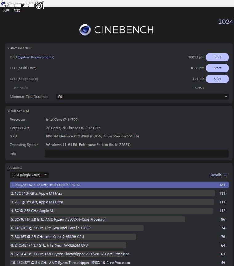Screen dimensions: 234x266
Task: Select the Intel Xeon W-3265M row
Action: (119, 245)
